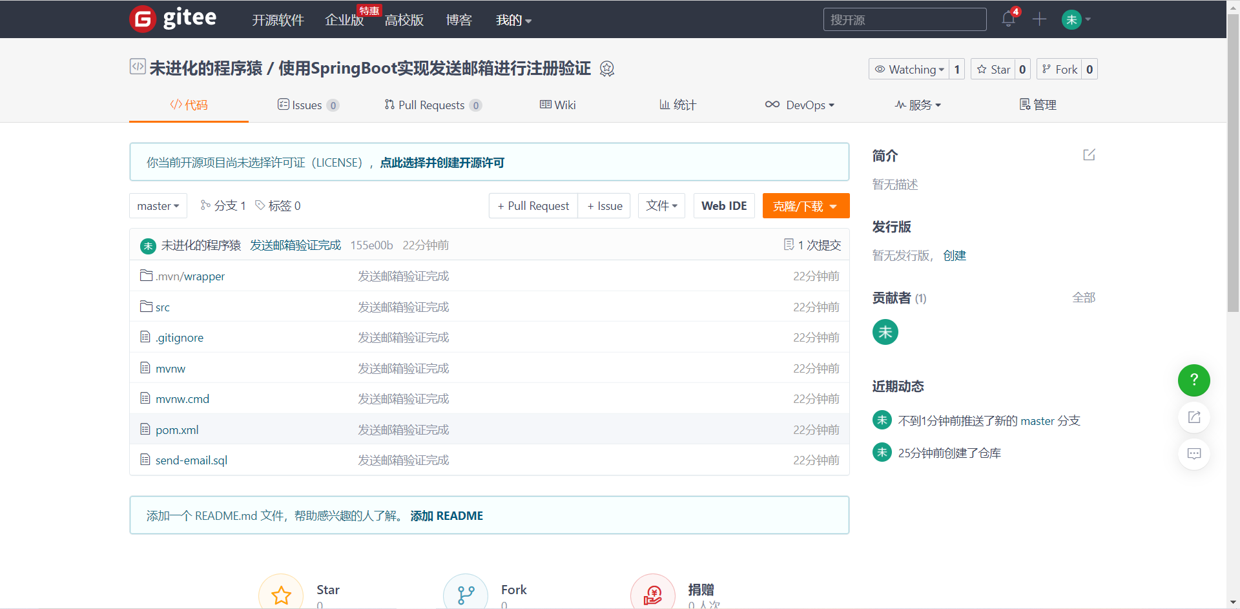Click the 添加 README link
This screenshot has height=609, width=1240.
coord(447,516)
